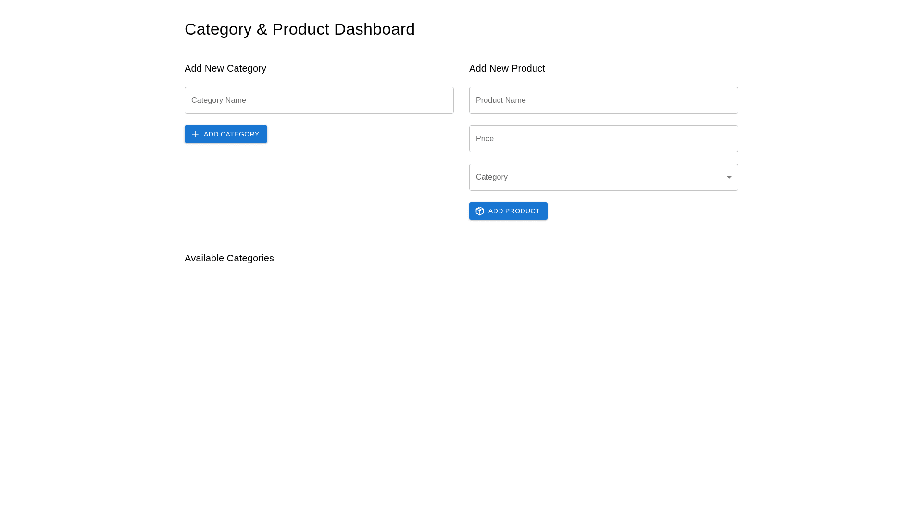
Task: Click the ADD CATEGORY button
Action: (225, 134)
